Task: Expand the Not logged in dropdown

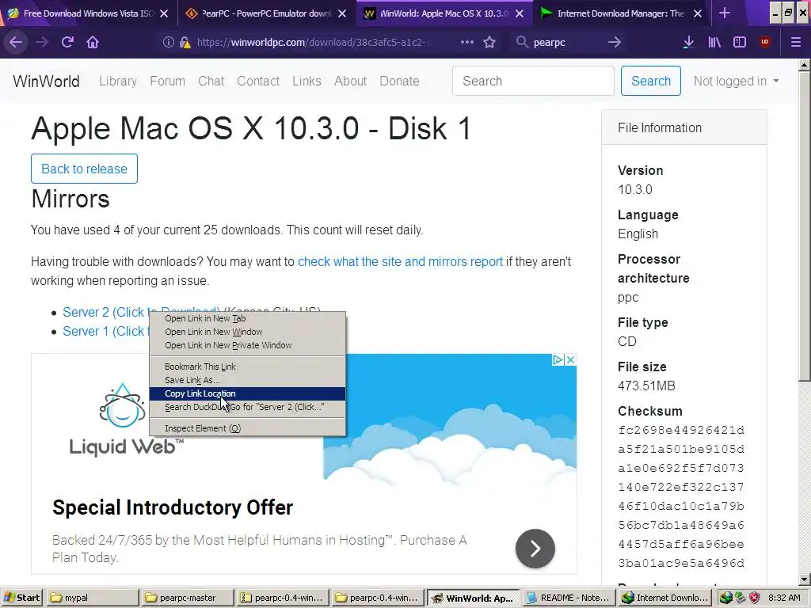Action: (736, 82)
